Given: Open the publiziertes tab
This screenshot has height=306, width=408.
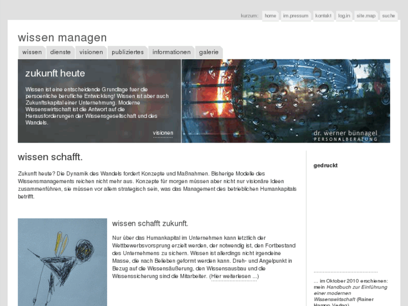Looking at the screenshot, I should pos(127,52).
